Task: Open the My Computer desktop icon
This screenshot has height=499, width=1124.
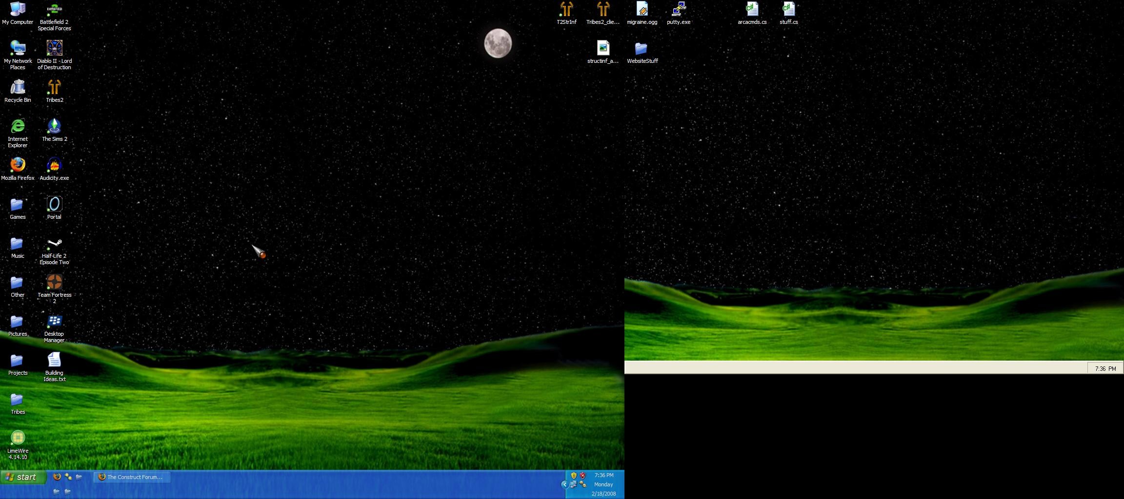Action: click(x=18, y=13)
